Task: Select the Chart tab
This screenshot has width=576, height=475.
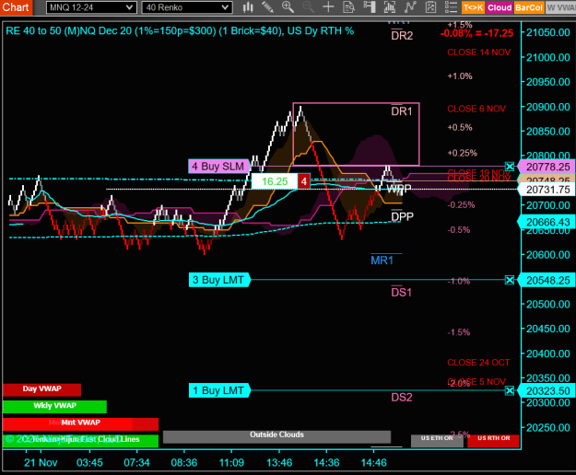Action: (x=16, y=7)
